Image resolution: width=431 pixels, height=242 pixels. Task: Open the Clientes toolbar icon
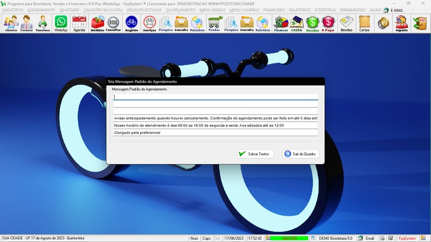[11, 23]
